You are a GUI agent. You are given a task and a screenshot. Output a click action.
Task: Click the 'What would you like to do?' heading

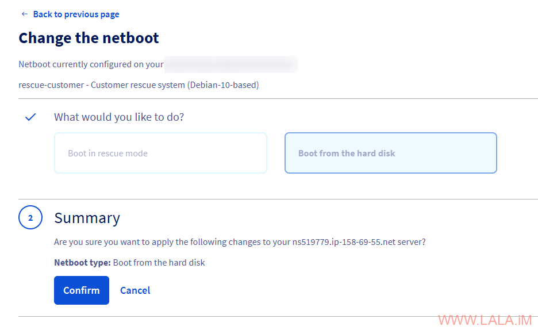click(x=119, y=117)
